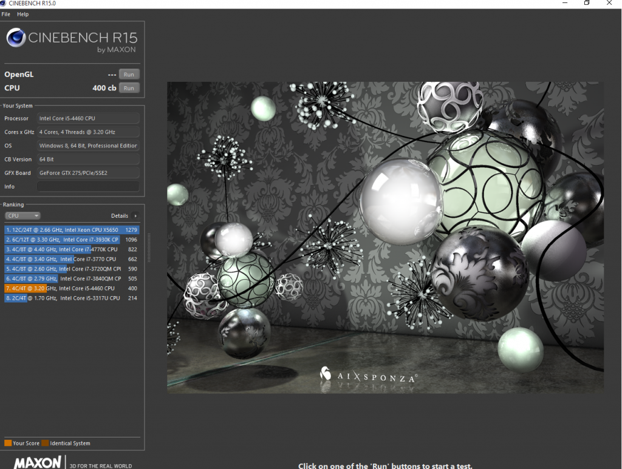The height and width of the screenshot is (469, 622).
Task: Click the CINEBENCH icon in the title bar
Action: click(5, 3)
